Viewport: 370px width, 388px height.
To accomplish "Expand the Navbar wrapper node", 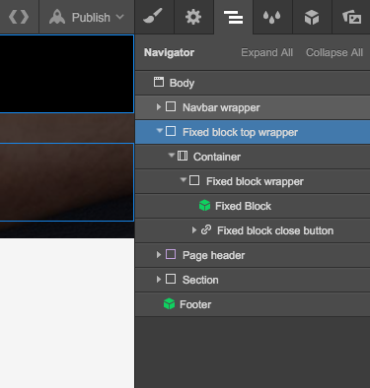I will tap(159, 106).
